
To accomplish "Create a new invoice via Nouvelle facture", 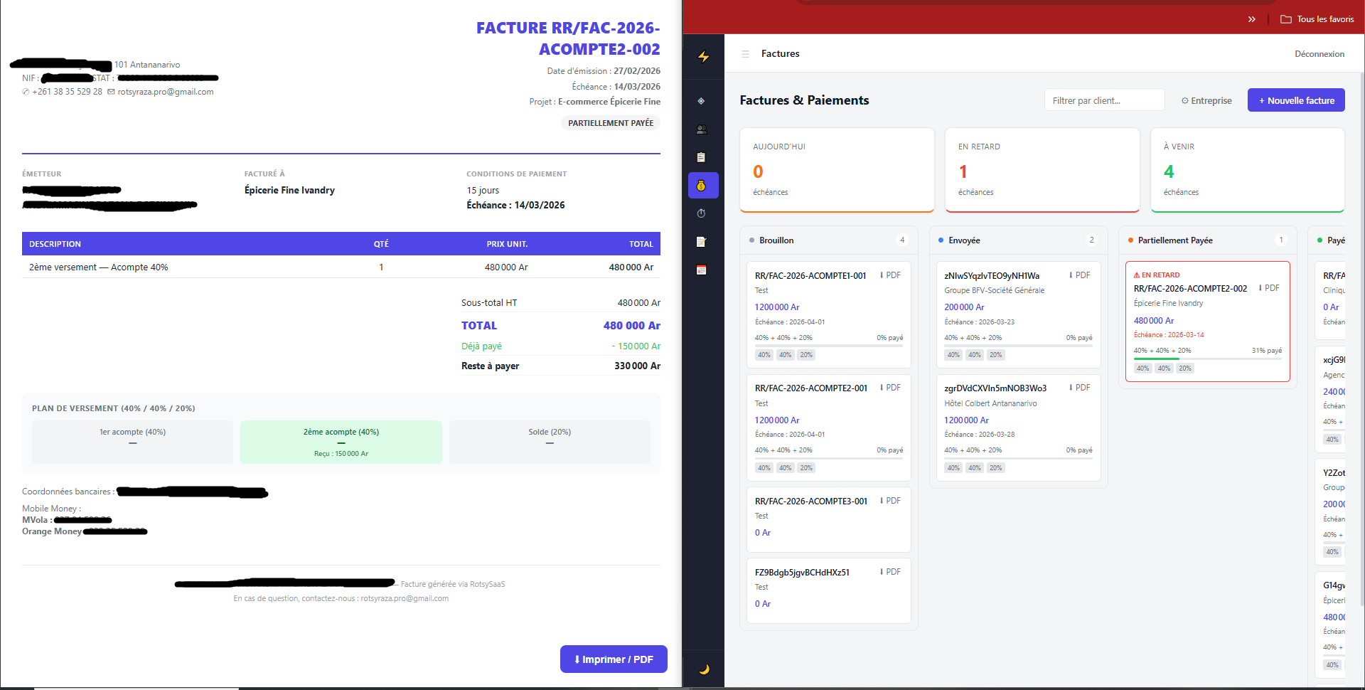I will [x=1295, y=100].
